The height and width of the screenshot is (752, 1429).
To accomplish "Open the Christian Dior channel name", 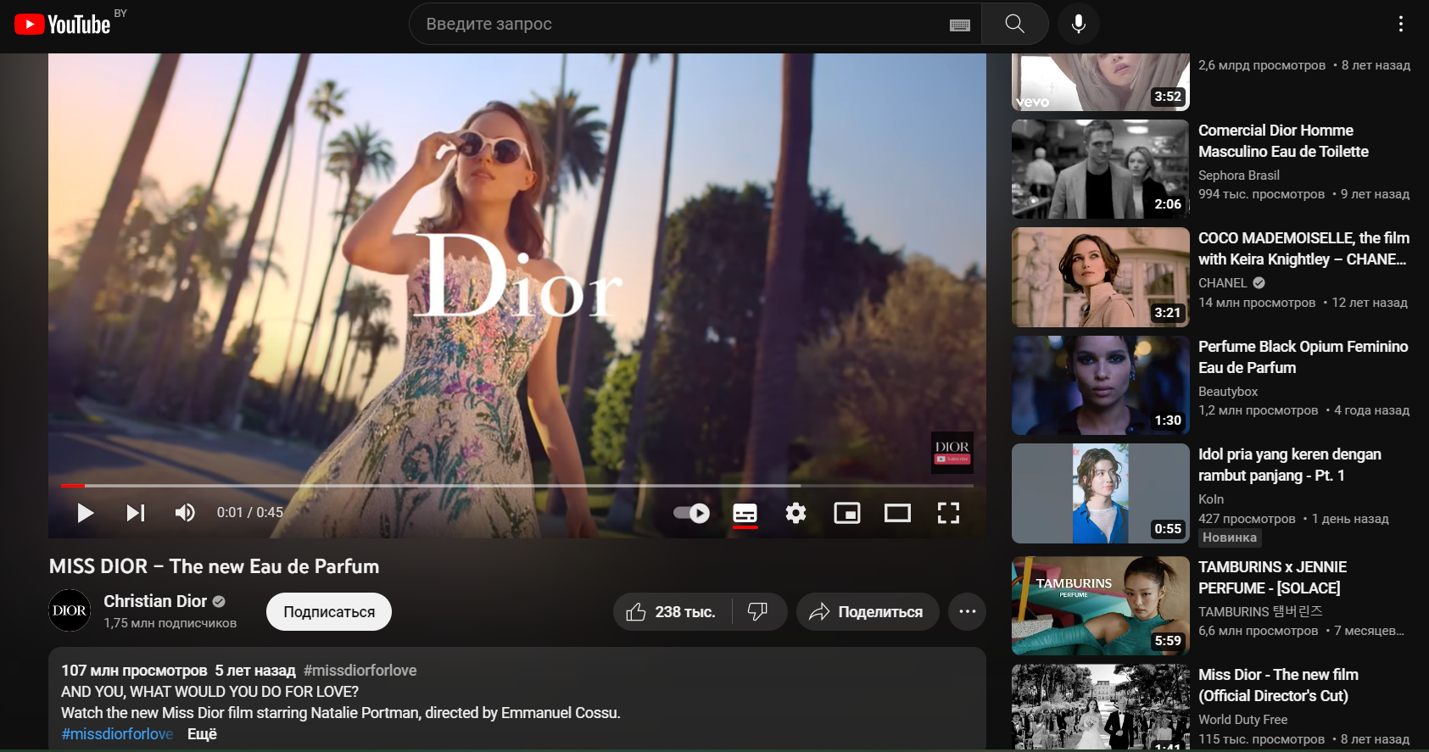I will pyautogui.click(x=155, y=601).
